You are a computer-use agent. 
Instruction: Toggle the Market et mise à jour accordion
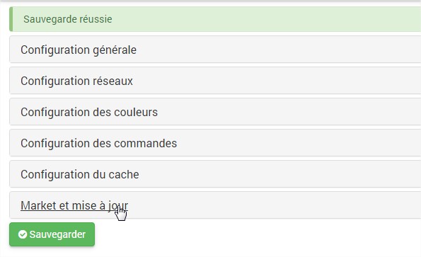pyautogui.click(x=215, y=205)
